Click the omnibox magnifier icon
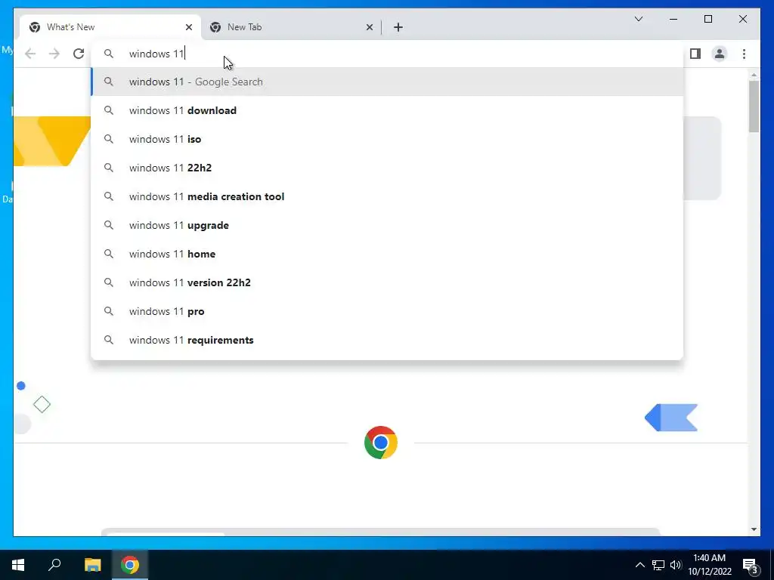 click(x=109, y=54)
